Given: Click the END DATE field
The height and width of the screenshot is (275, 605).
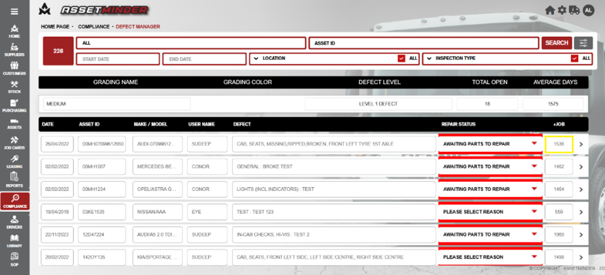Looking at the screenshot, I should 204,59.
